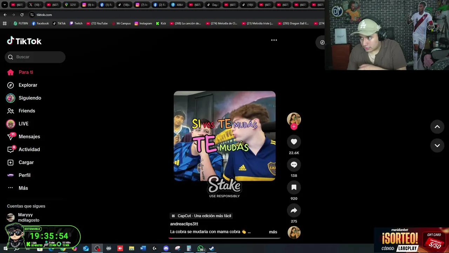Image resolution: width=449 pixels, height=253 pixels.
Task: Open the Maryyy mdilagosto followed account
Action: [24, 218]
